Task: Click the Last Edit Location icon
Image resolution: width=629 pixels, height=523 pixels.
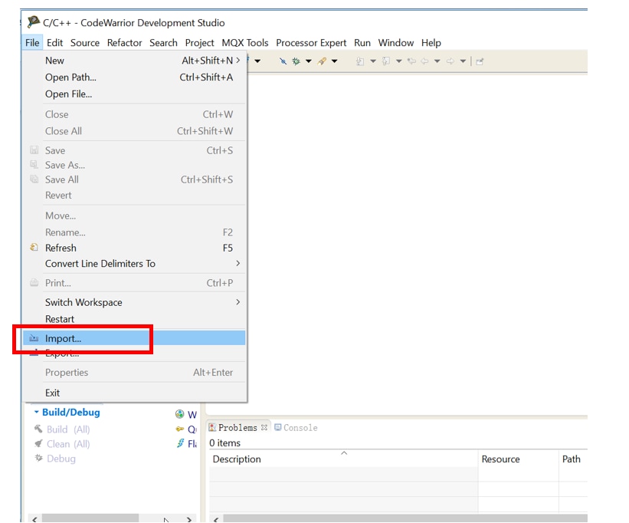Action: point(411,61)
